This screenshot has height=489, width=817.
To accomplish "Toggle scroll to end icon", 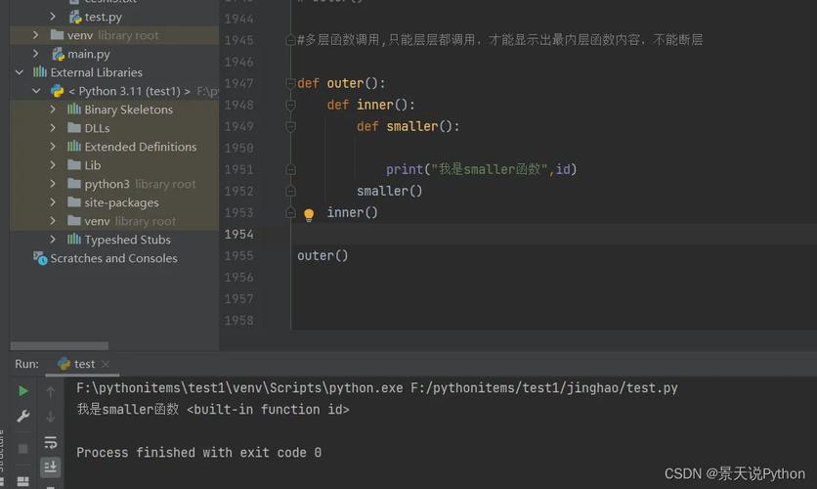I will click(51, 467).
